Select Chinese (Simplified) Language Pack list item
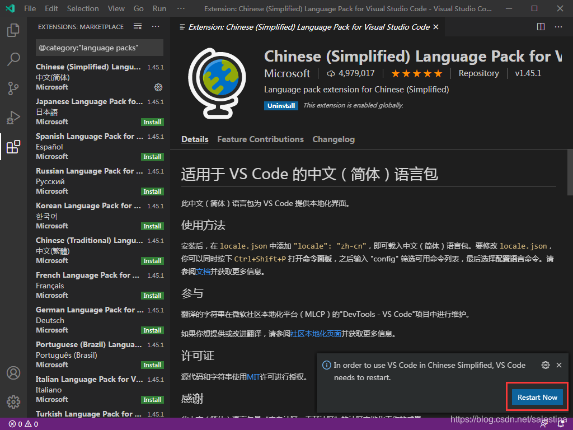Viewport: 573px width, 430px height. [x=98, y=77]
